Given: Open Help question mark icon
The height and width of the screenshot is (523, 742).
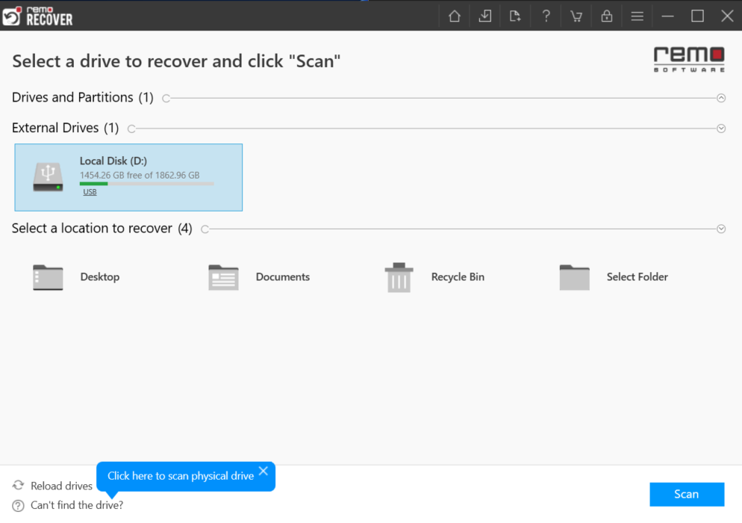Looking at the screenshot, I should coord(546,16).
